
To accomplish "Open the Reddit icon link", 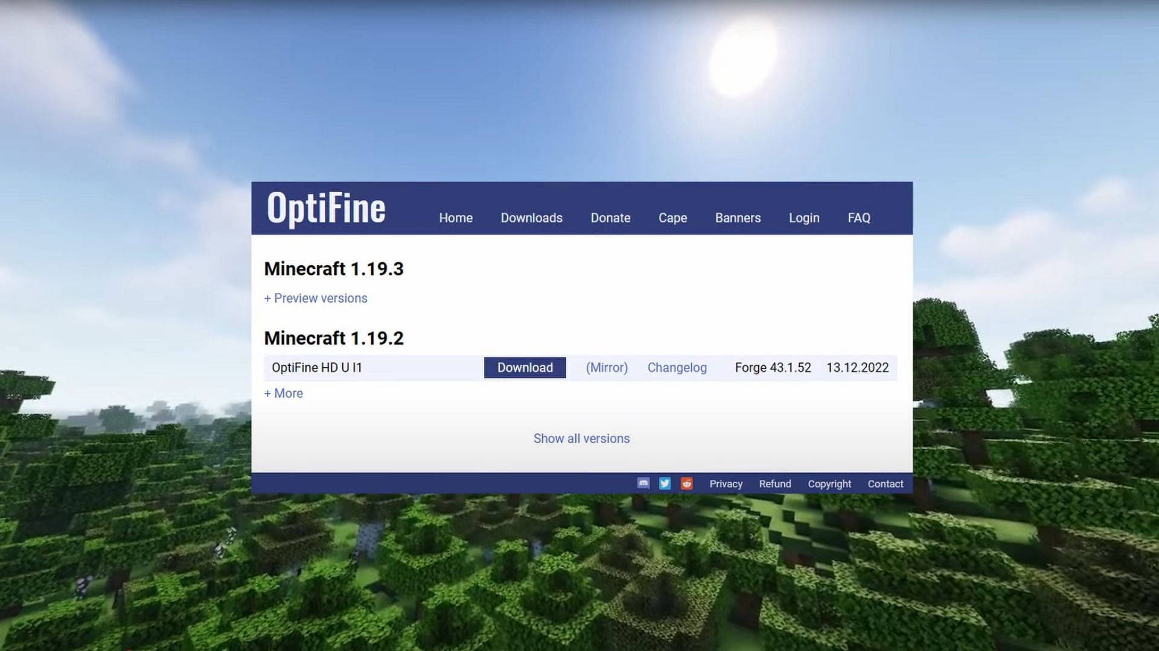I will coord(685,483).
